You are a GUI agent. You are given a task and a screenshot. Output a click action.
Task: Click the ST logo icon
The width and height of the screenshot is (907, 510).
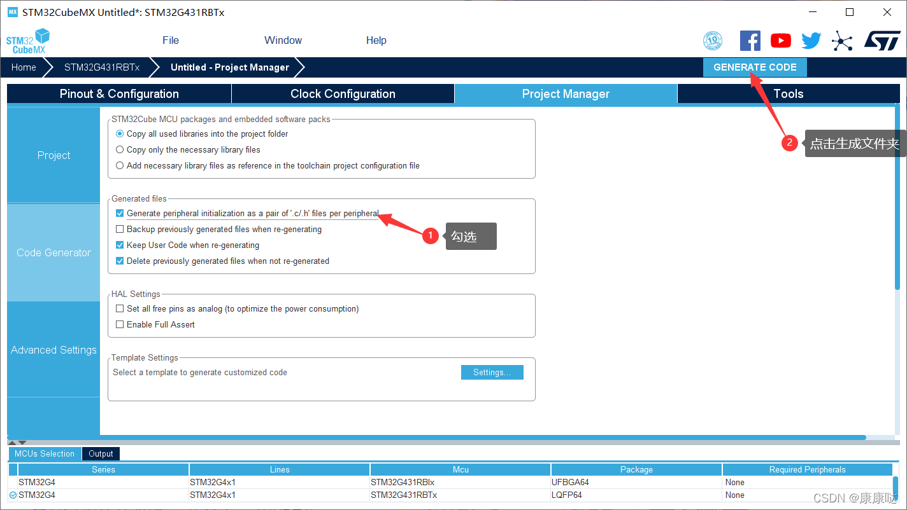882,40
